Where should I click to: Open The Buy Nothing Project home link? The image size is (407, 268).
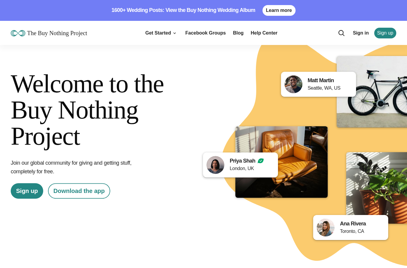pyautogui.click(x=49, y=33)
